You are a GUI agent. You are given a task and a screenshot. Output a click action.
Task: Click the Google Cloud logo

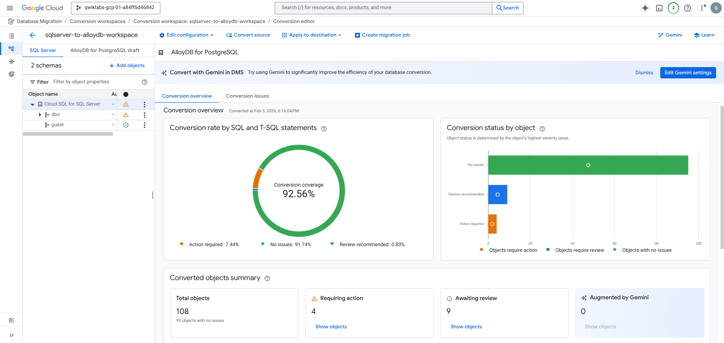click(42, 8)
